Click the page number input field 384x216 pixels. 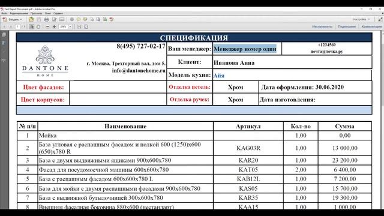pos(17,26)
